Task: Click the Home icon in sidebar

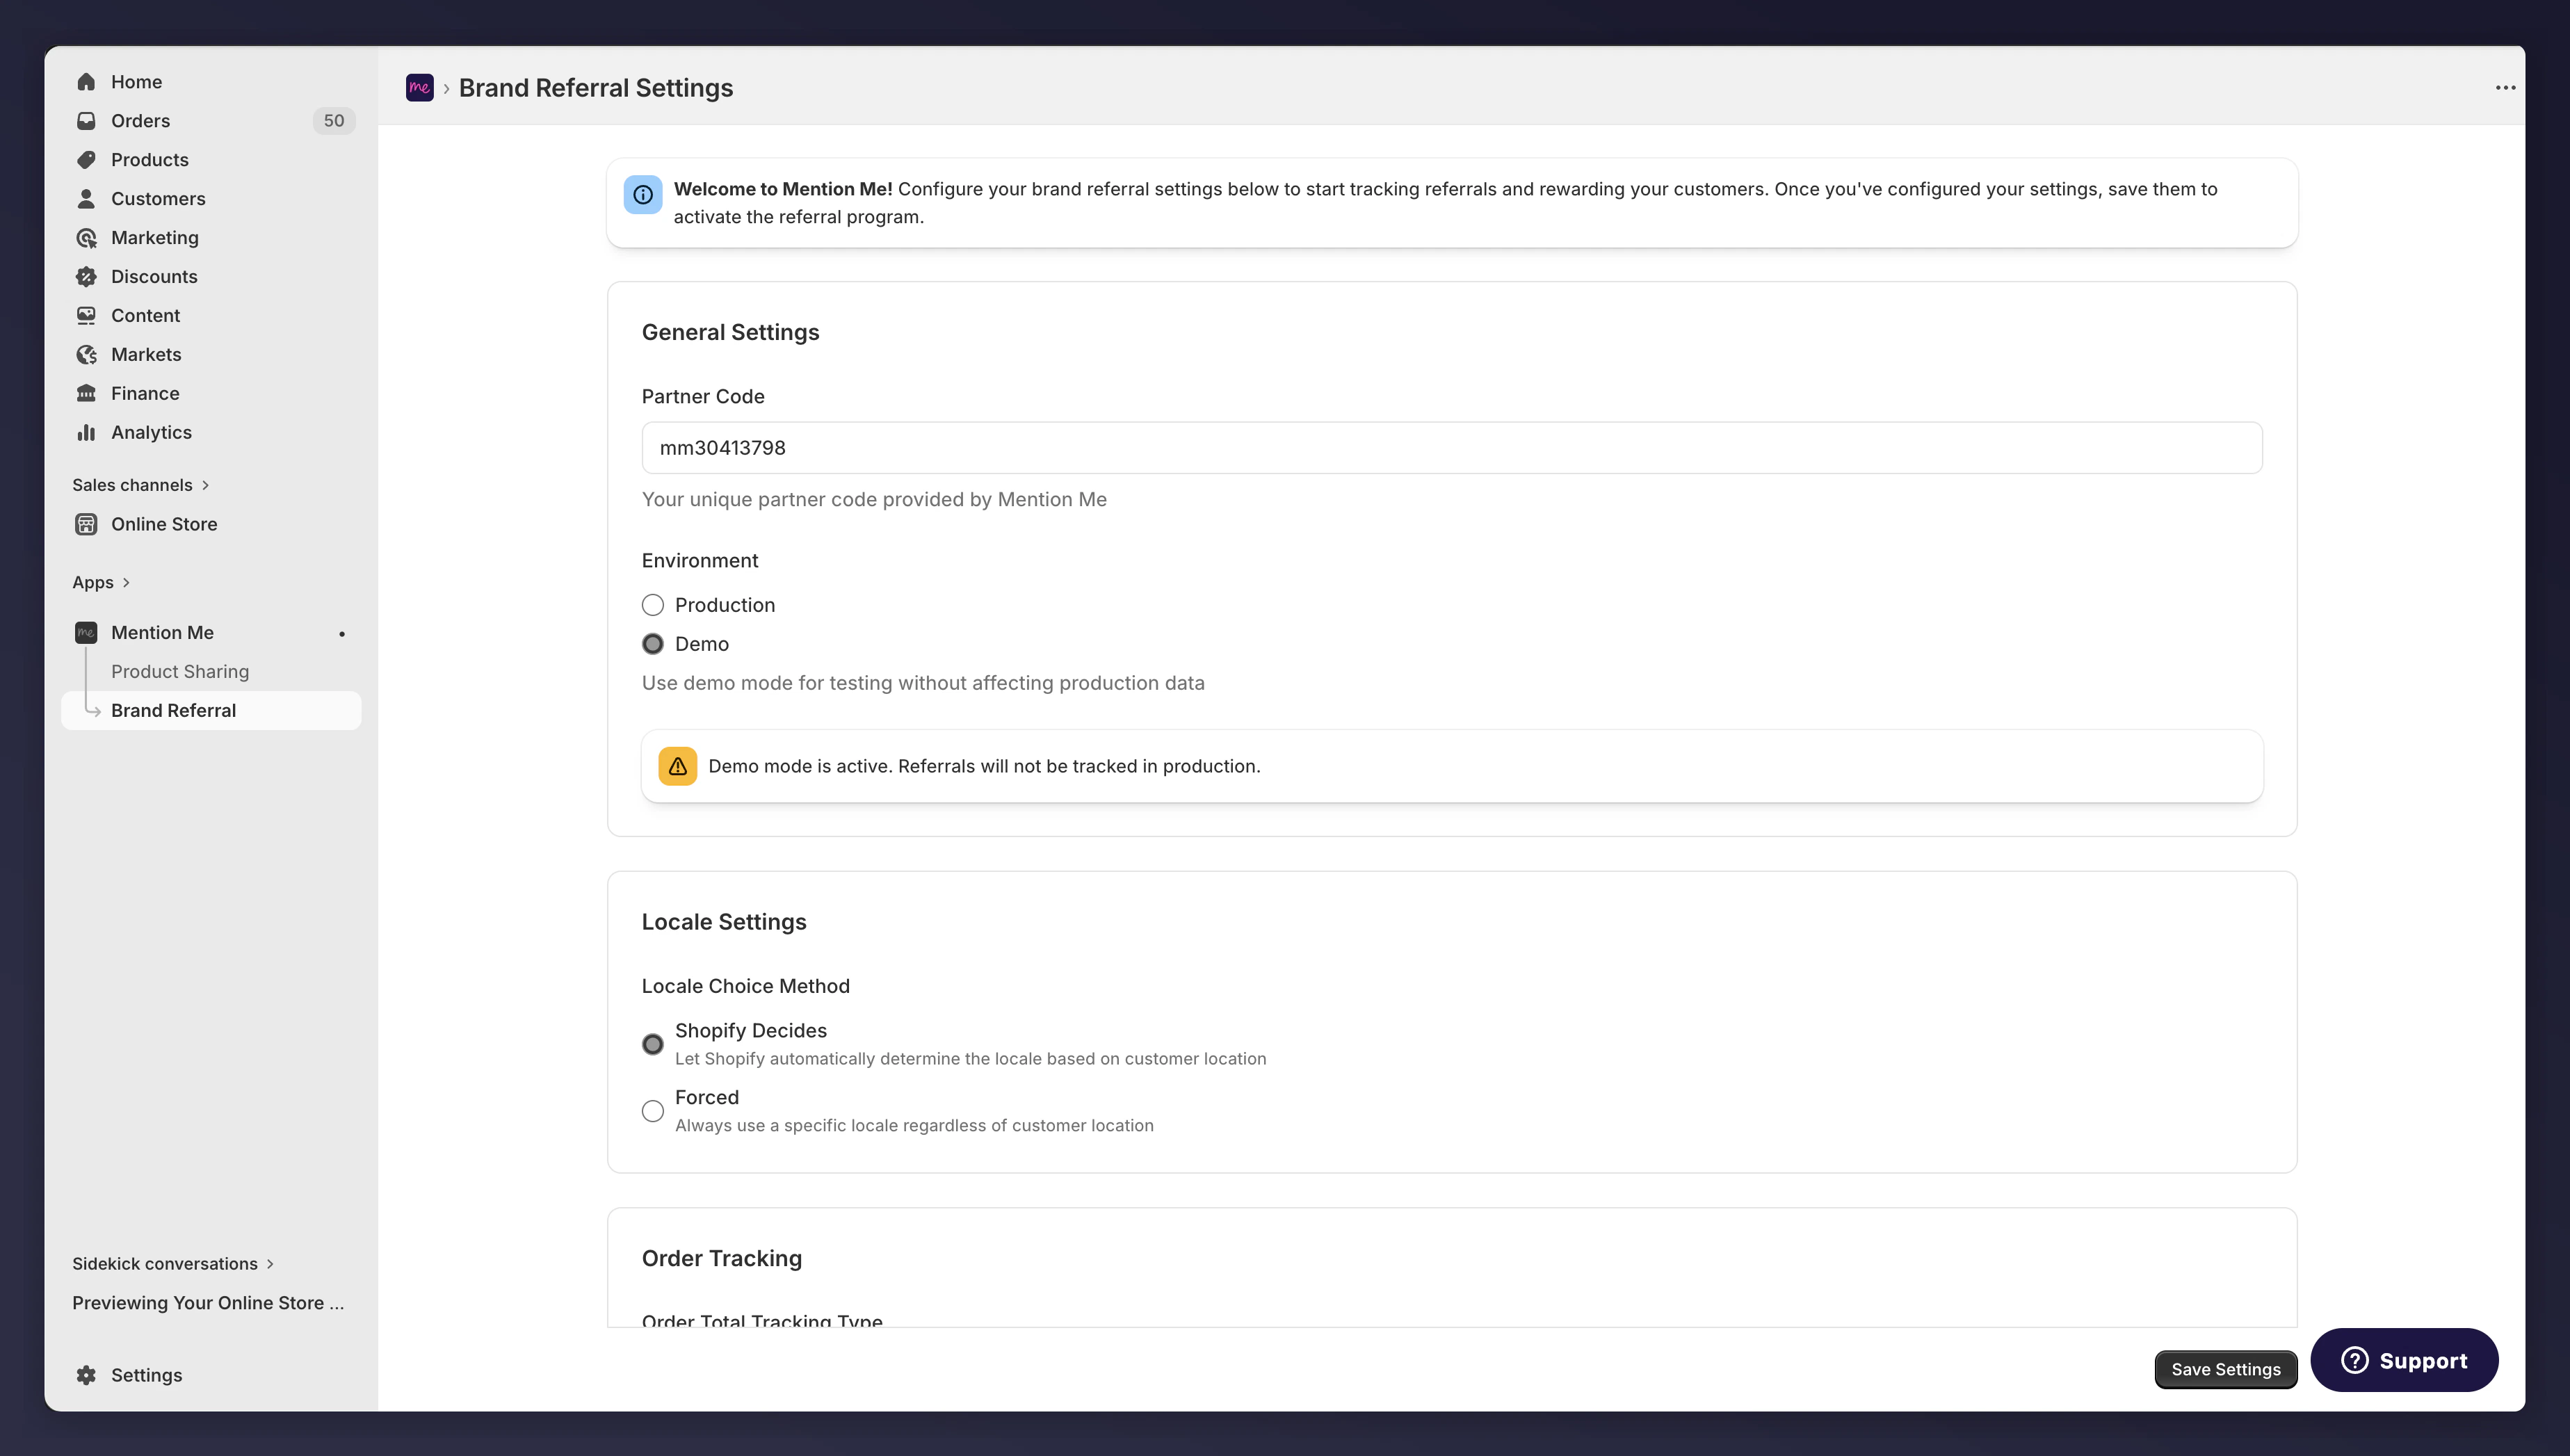Action: click(x=86, y=82)
